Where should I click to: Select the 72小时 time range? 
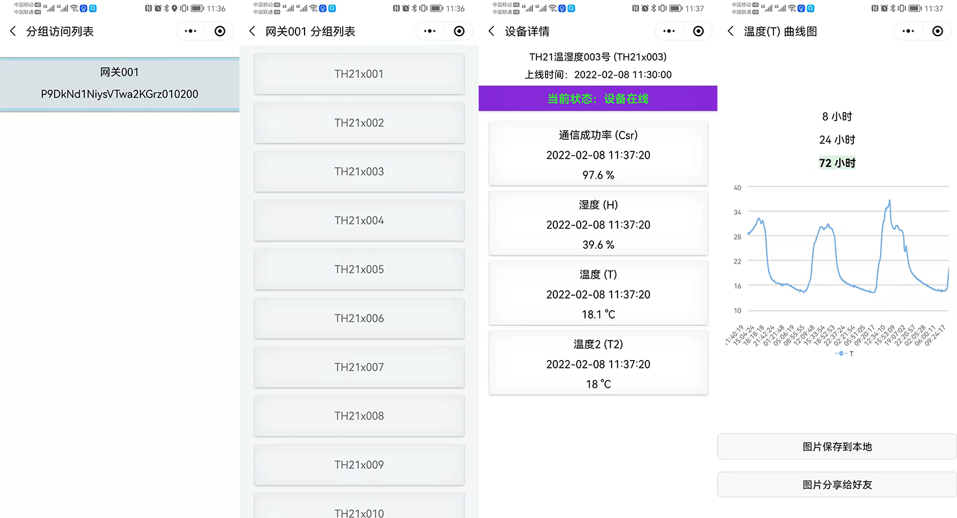click(x=837, y=163)
